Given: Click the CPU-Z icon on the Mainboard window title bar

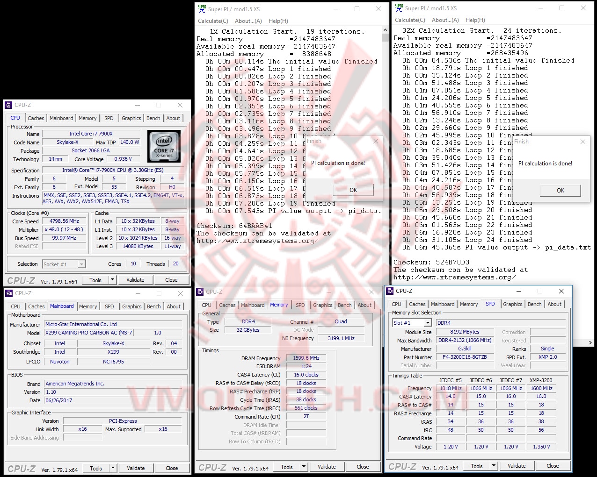Looking at the screenshot, I should (x=10, y=293).
